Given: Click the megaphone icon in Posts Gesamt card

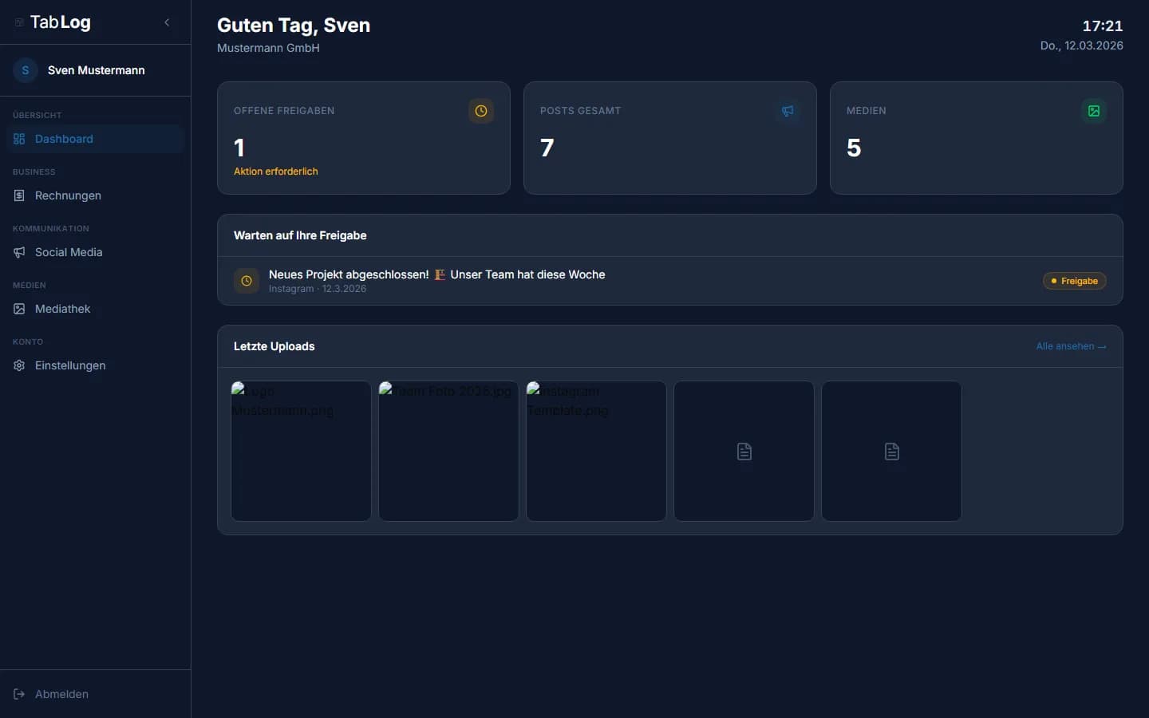Looking at the screenshot, I should (x=788, y=111).
